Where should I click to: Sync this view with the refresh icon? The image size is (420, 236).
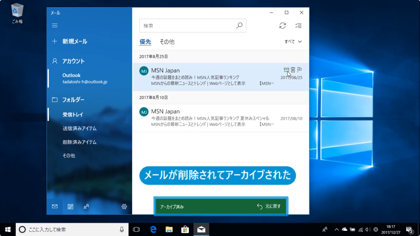[x=283, y=26]
